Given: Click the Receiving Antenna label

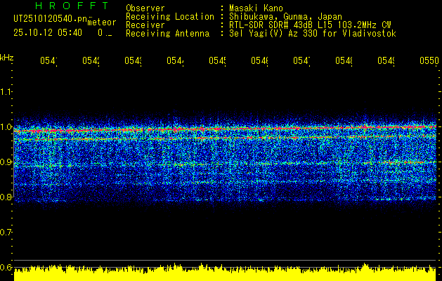Looking at the screenshot, I should (x=167, y=34).
